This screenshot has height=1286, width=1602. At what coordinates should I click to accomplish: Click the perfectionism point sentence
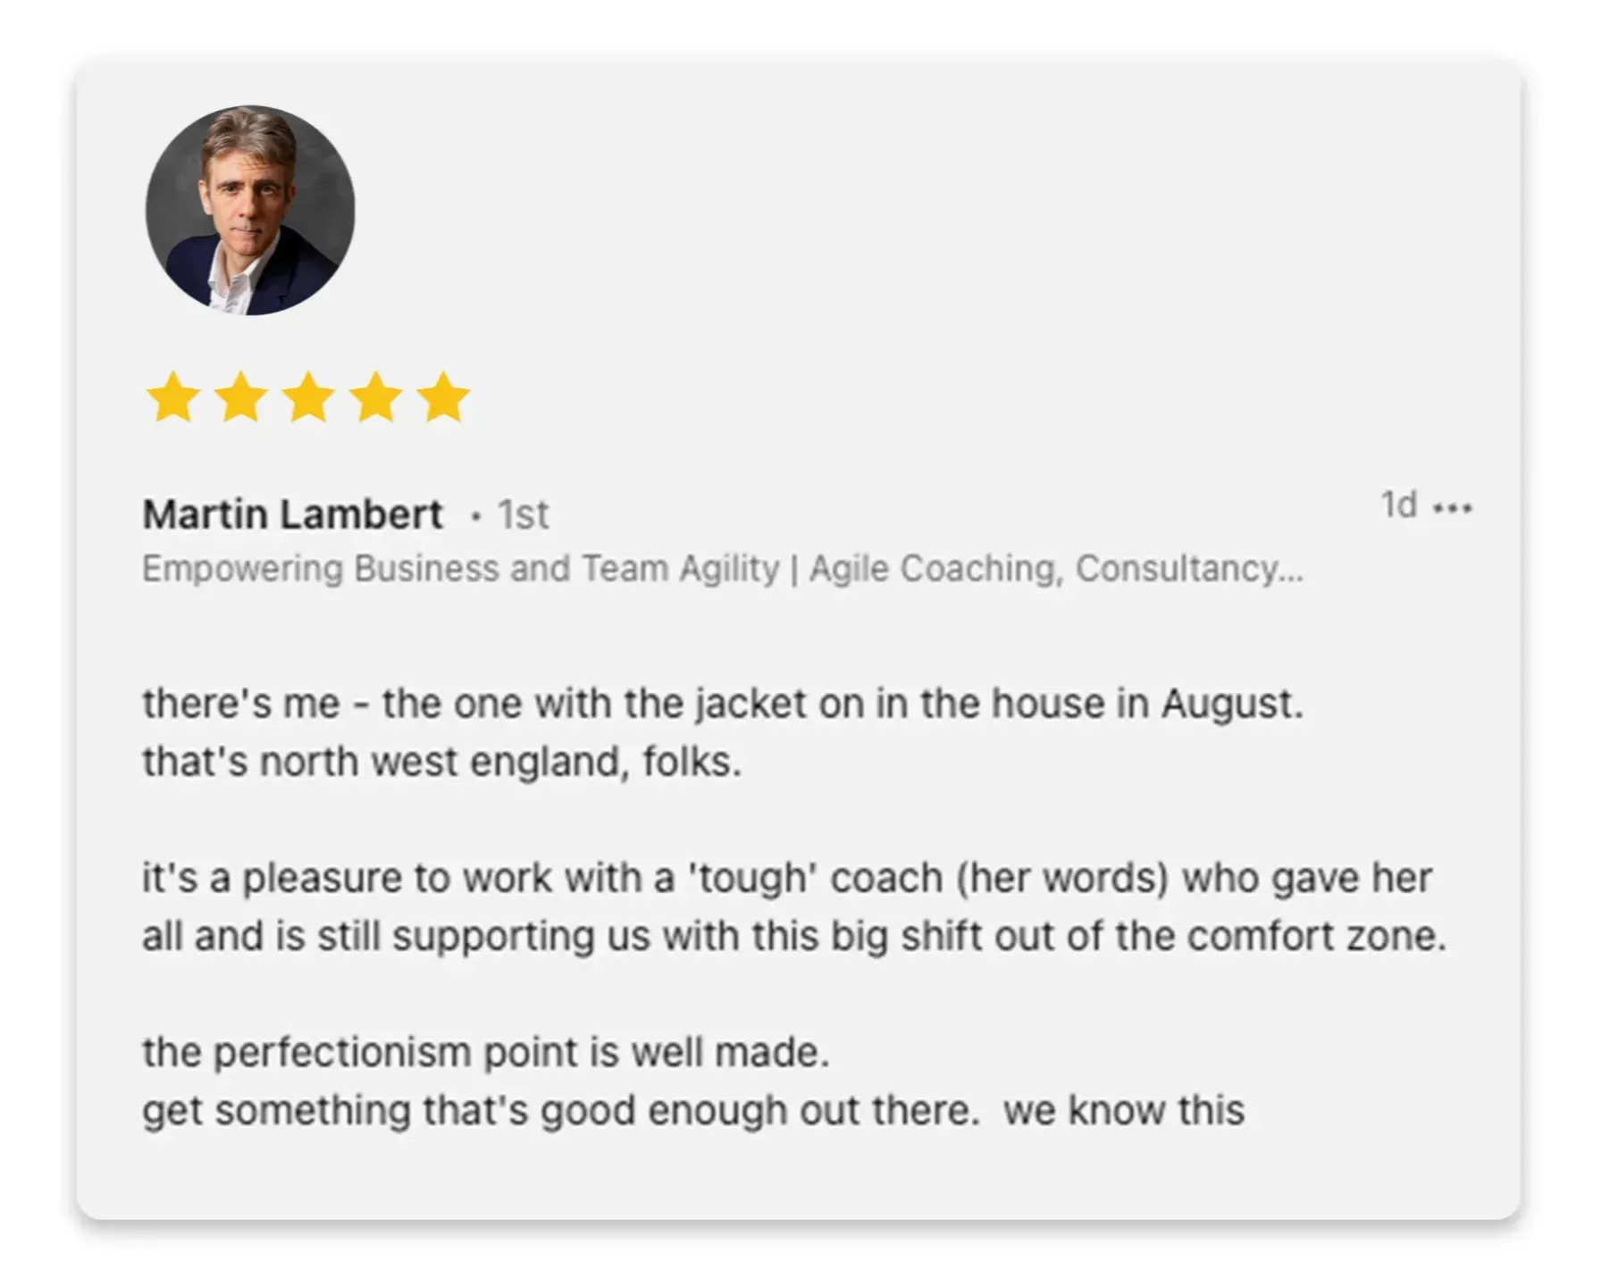point(486,1052)
